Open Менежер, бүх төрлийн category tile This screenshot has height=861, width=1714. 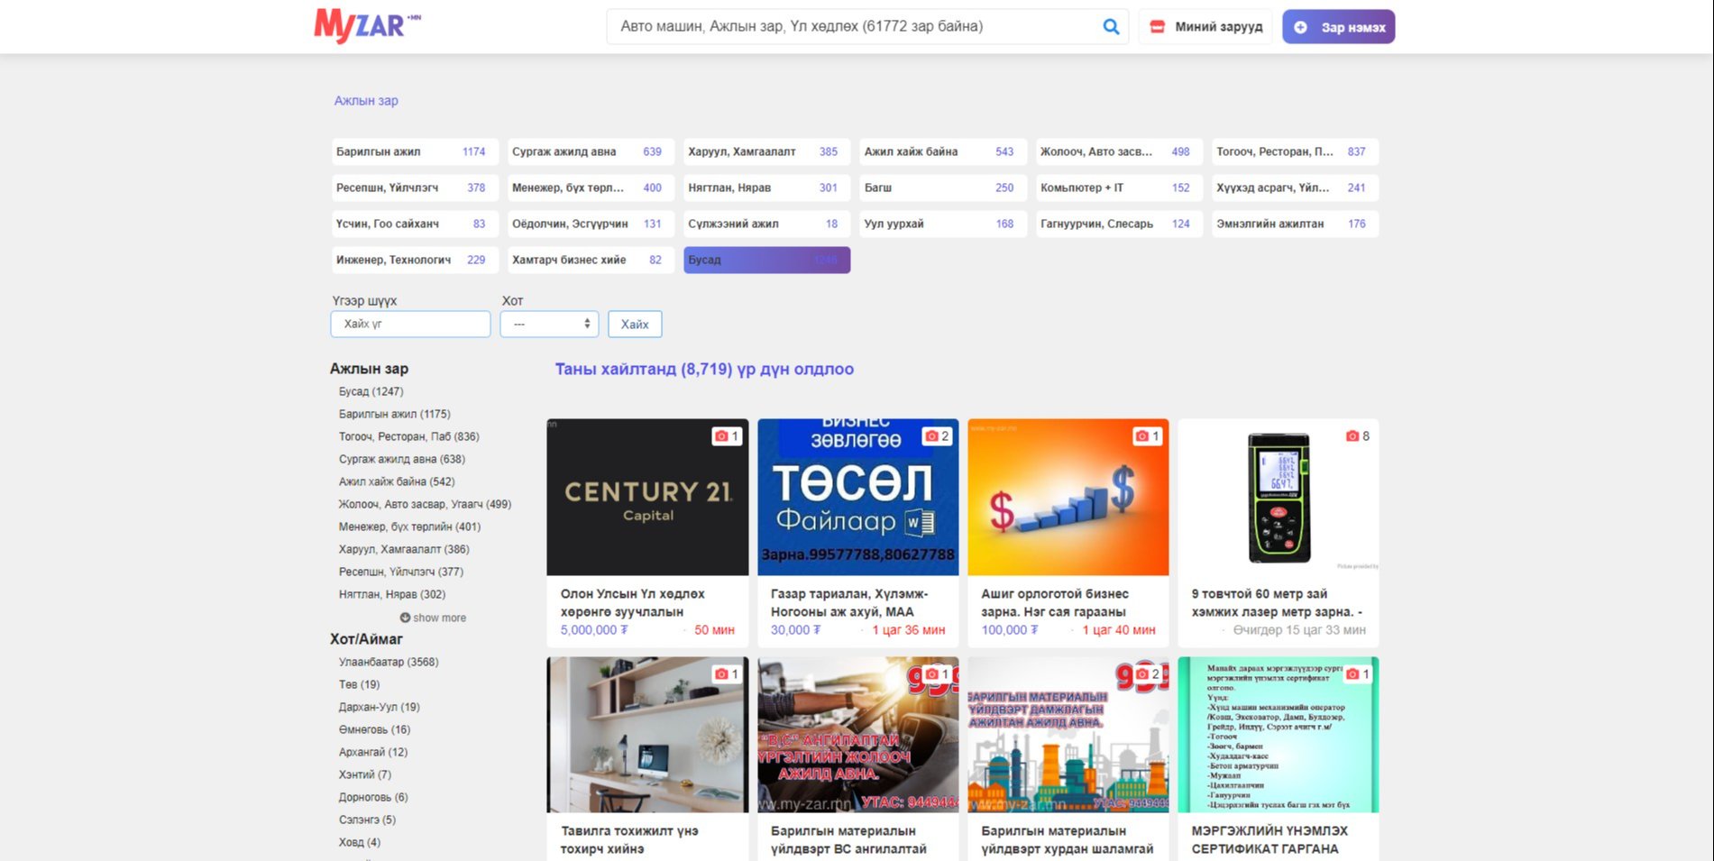pos(591,188)
